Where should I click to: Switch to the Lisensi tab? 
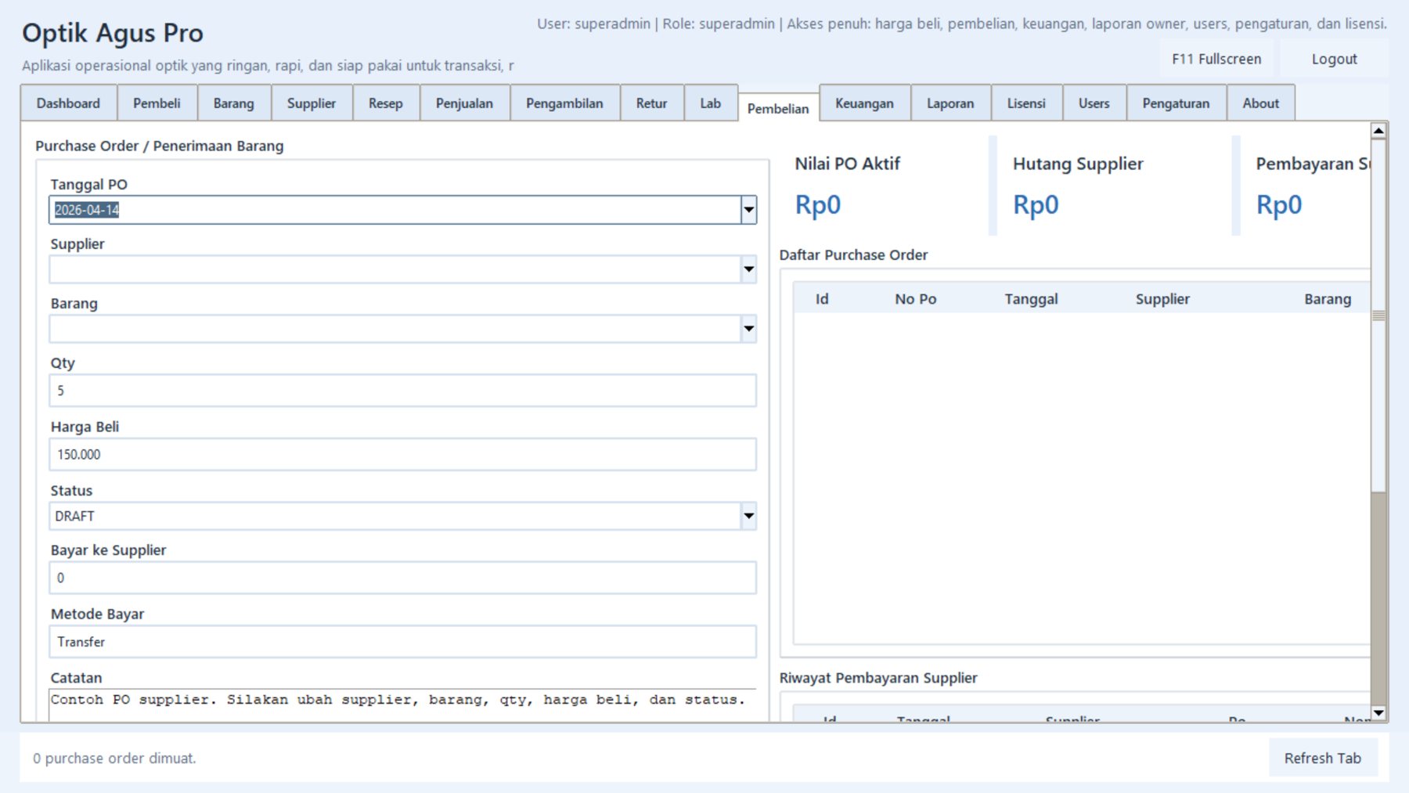(1025, 103)
